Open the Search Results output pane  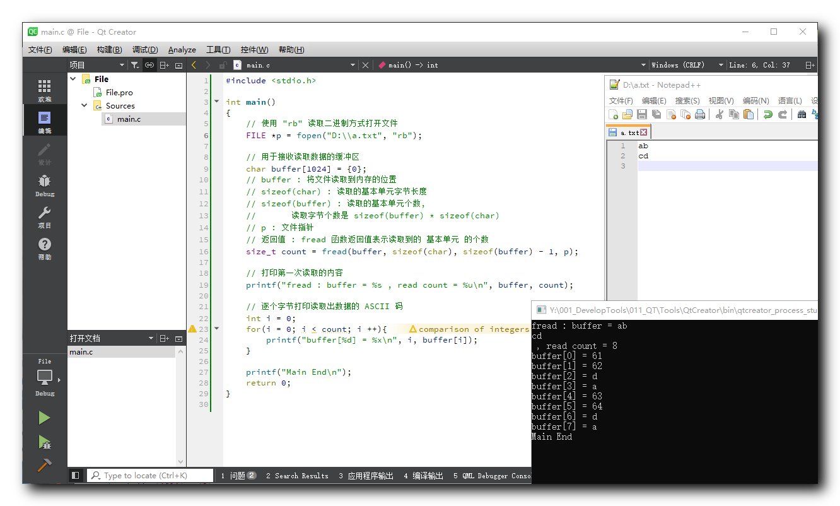click(297, 476)
